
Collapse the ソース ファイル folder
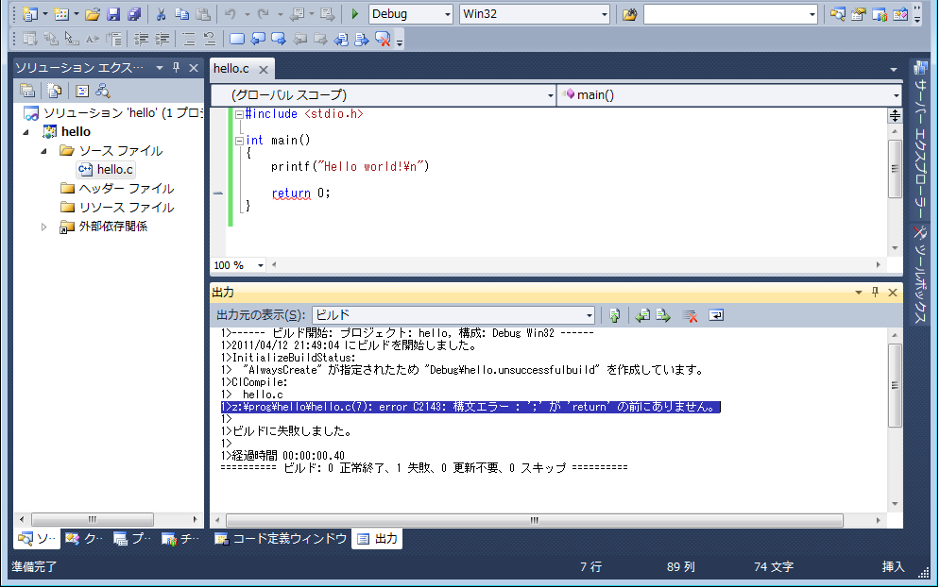[43, 152]
